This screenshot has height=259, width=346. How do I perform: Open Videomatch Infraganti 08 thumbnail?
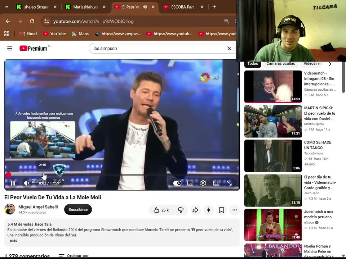pos(273,87)
